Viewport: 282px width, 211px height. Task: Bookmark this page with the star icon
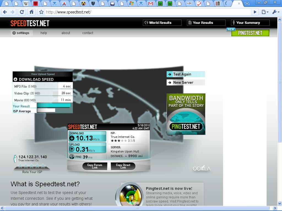[41, 12]
